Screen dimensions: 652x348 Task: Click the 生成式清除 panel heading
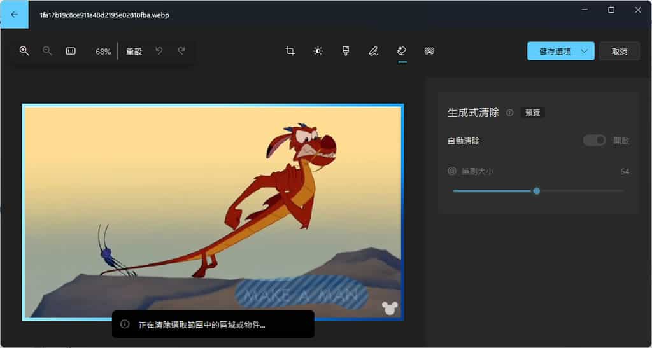click(473, 113)
